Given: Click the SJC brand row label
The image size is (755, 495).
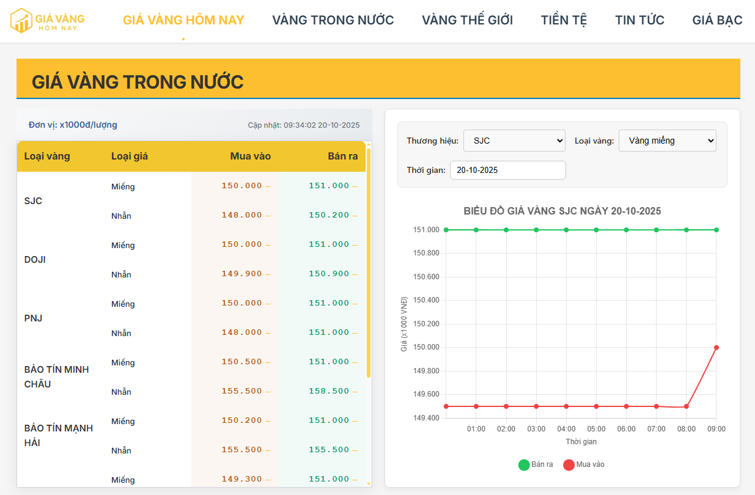Looking at the screenshot, I should click(34, 201).
